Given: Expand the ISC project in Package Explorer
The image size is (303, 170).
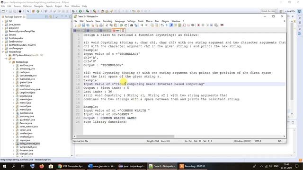Looking at the screenshot, I should 3,21.
